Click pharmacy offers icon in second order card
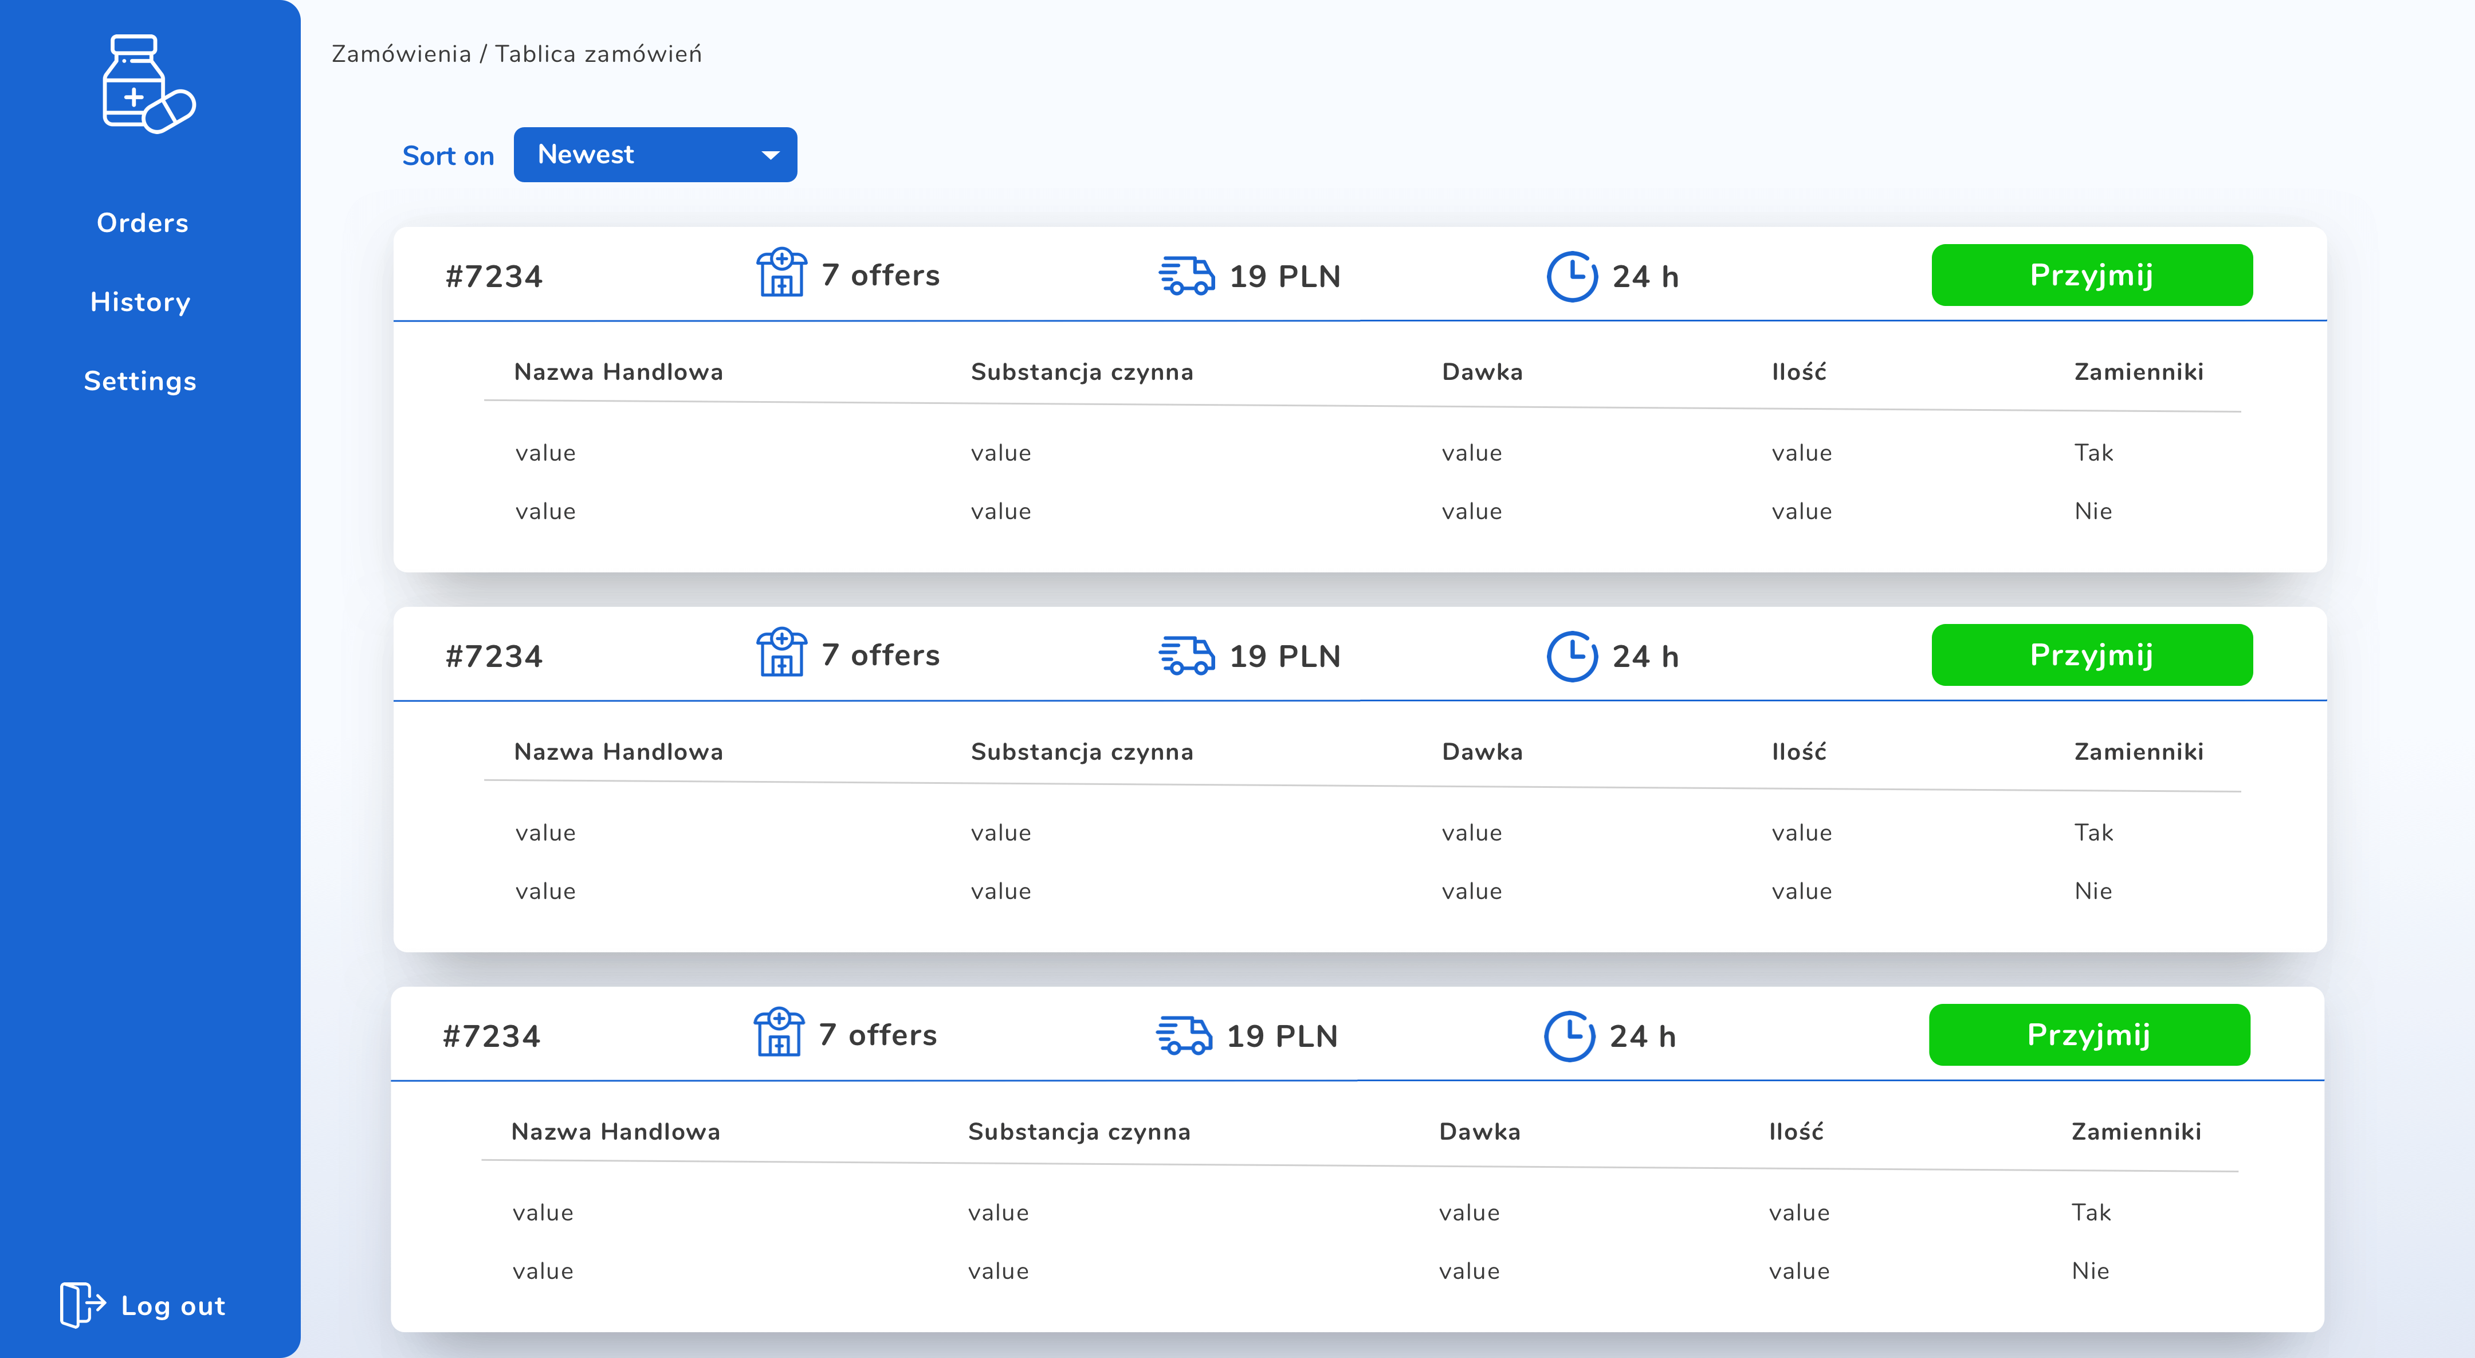Screen dimensions: 2475x1358 [781, 653]
